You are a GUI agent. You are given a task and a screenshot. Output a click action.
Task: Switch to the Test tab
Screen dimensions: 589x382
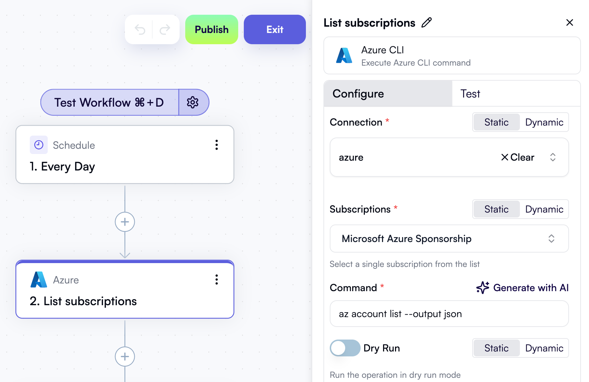(470, 93)
